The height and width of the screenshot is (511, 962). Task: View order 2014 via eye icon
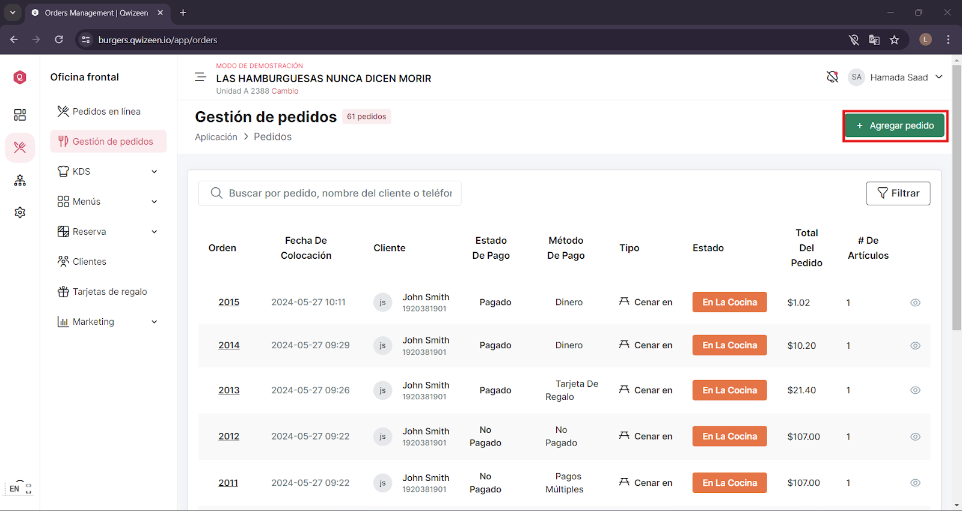[915, 346]
